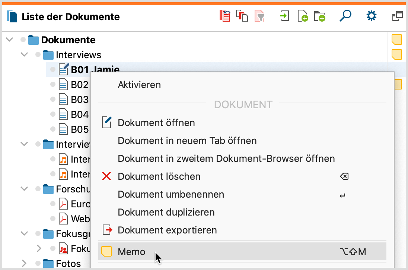Select the B02 row label
408x270 pixels.
[x=80, y=84]
